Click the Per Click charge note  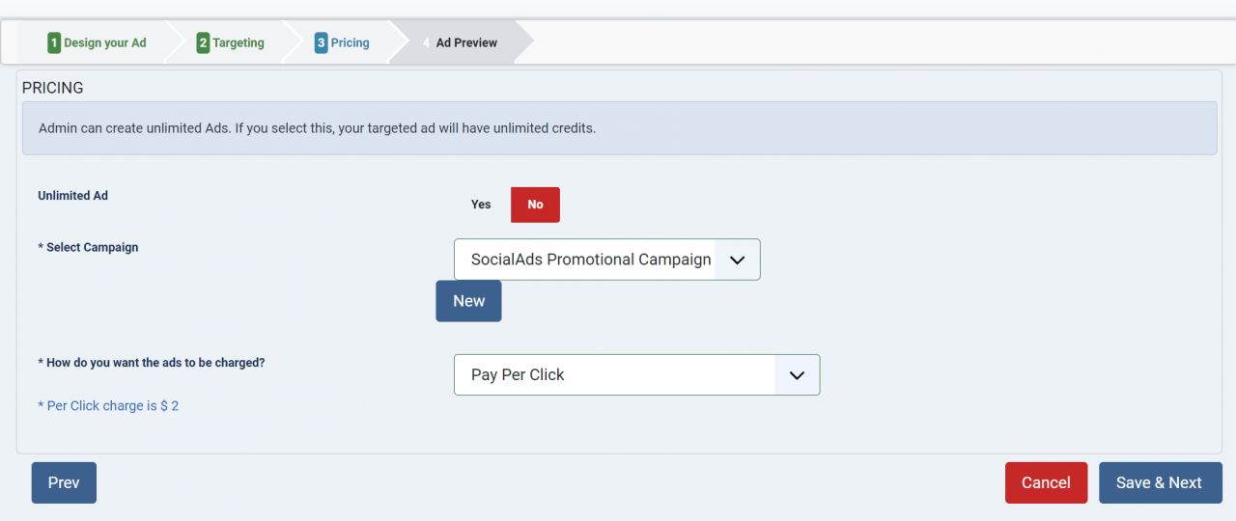click(108, 406)
